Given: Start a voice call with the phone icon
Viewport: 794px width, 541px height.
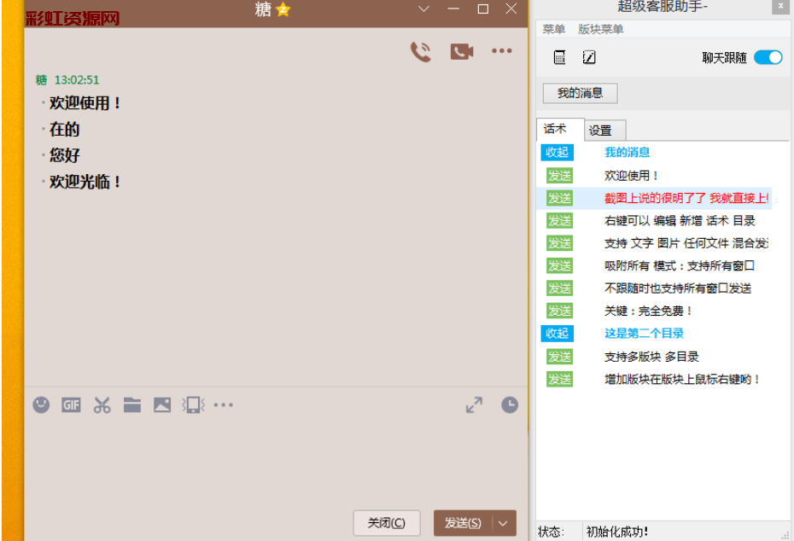Looking at the screenshot, I should tap(420, 52).
